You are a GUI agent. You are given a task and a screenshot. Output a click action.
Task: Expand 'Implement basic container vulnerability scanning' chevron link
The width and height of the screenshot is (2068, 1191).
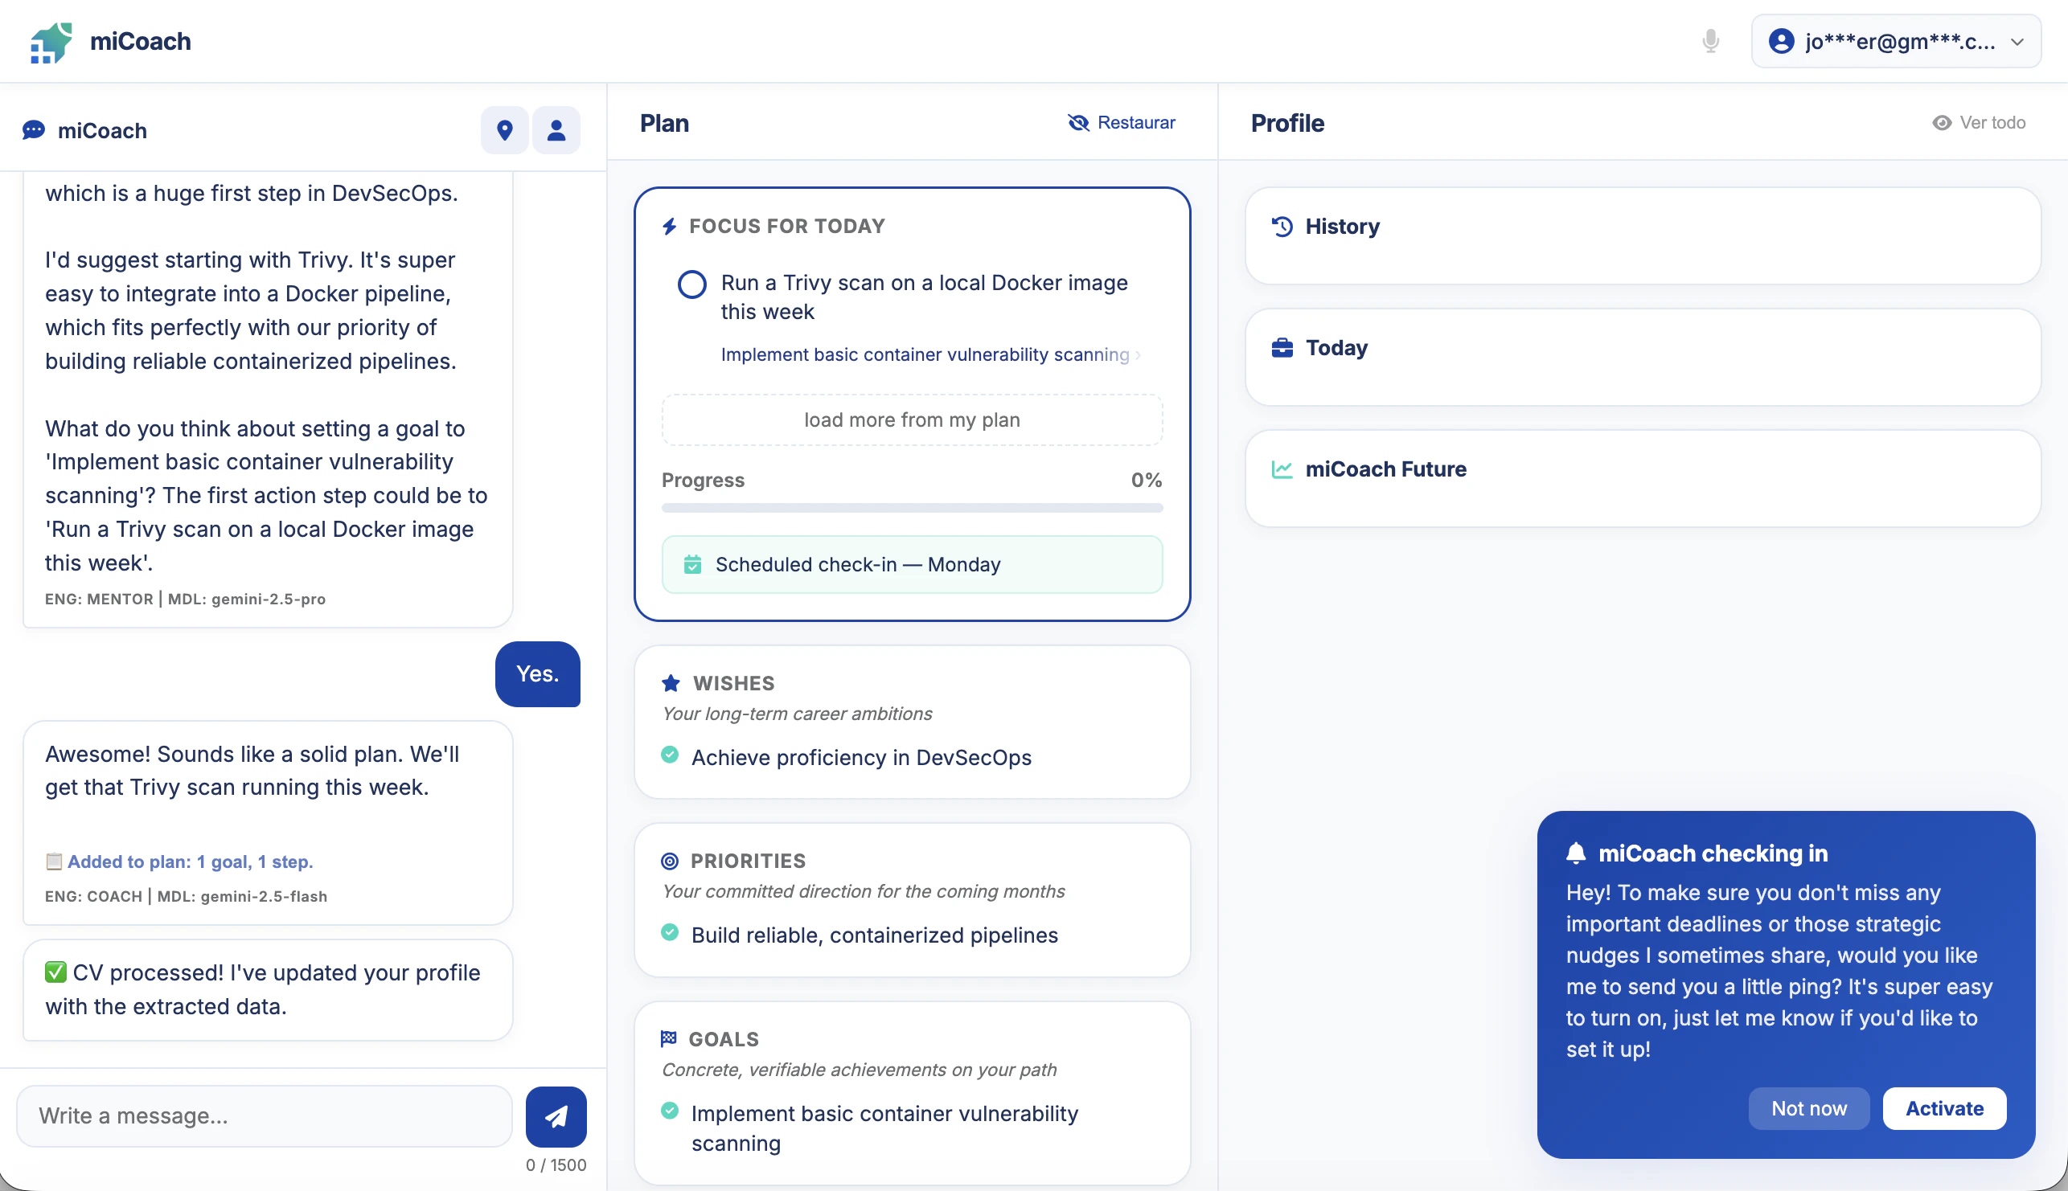[929, 354]
